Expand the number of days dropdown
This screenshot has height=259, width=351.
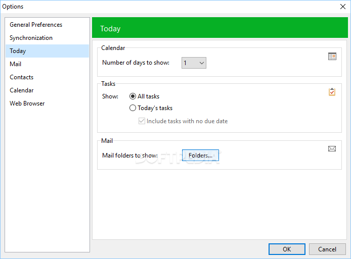point(194,63)
